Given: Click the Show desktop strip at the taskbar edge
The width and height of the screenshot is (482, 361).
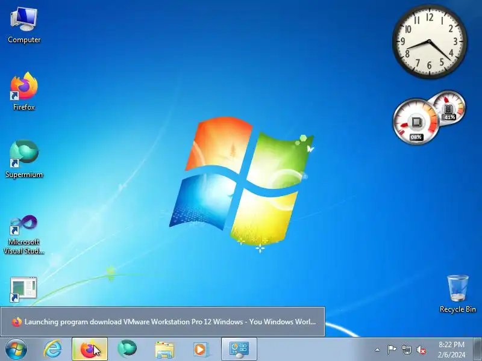Looking at the screenshot, I should pos(477,349).
